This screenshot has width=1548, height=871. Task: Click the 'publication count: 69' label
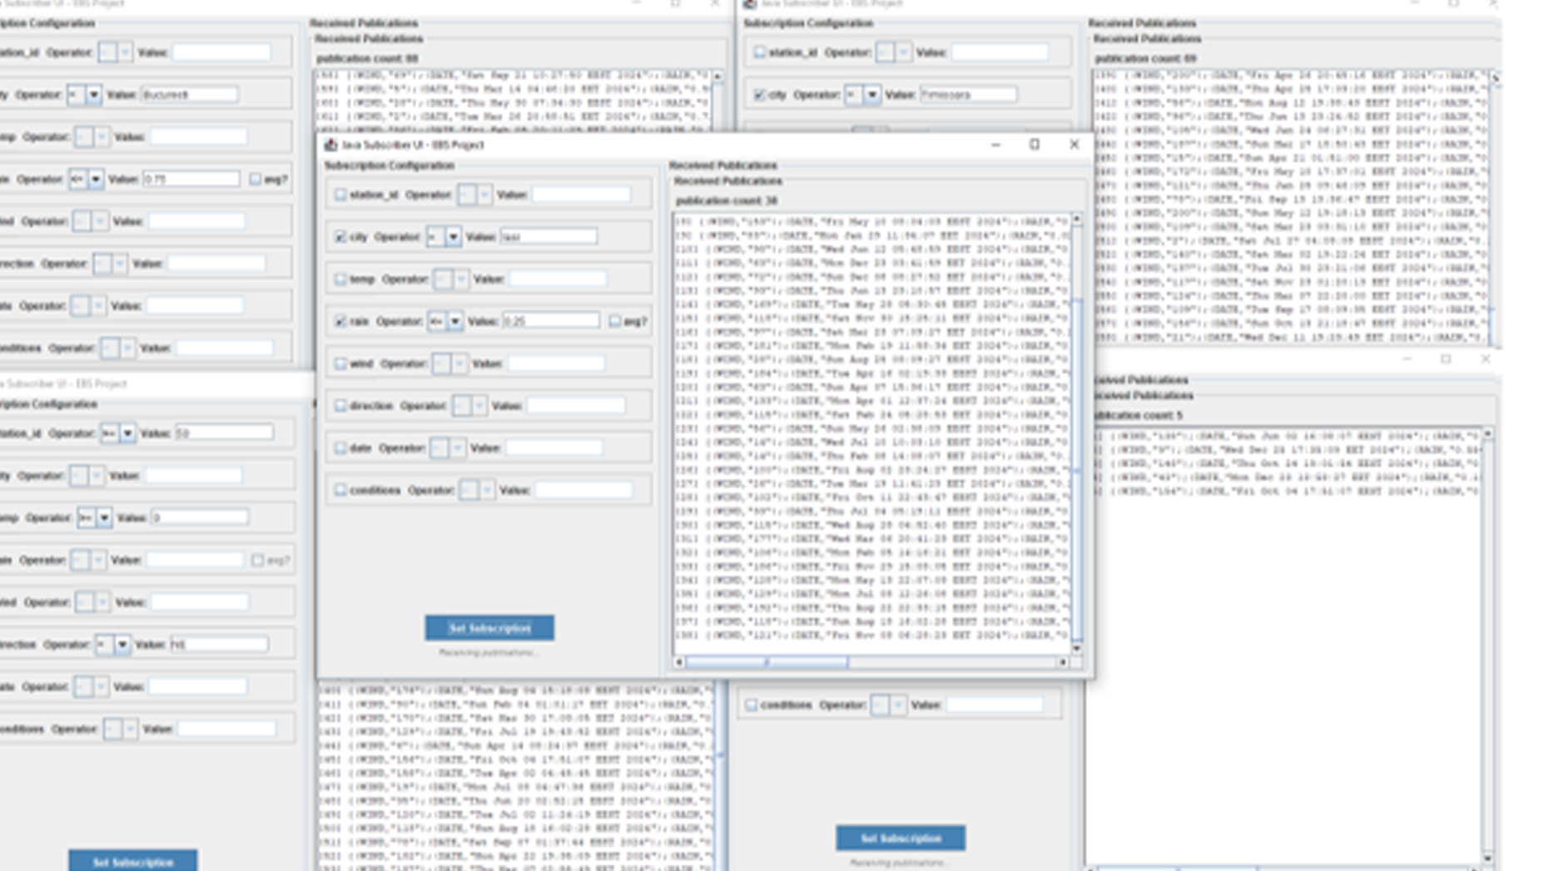click(1145, 59)
